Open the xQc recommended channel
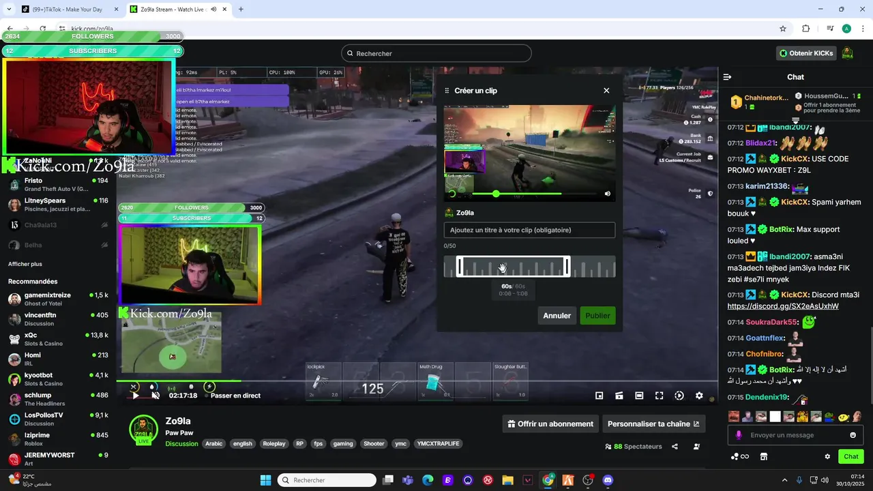The width and height of the screenshot is (873, 491). click(58, 339)
